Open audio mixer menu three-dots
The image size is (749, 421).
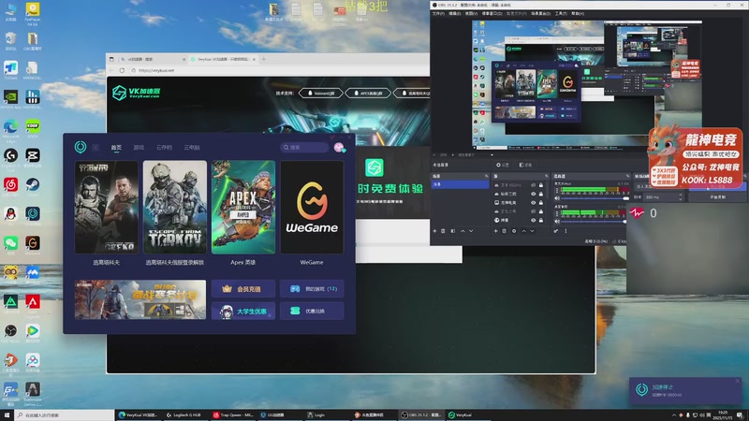[566, 231]
